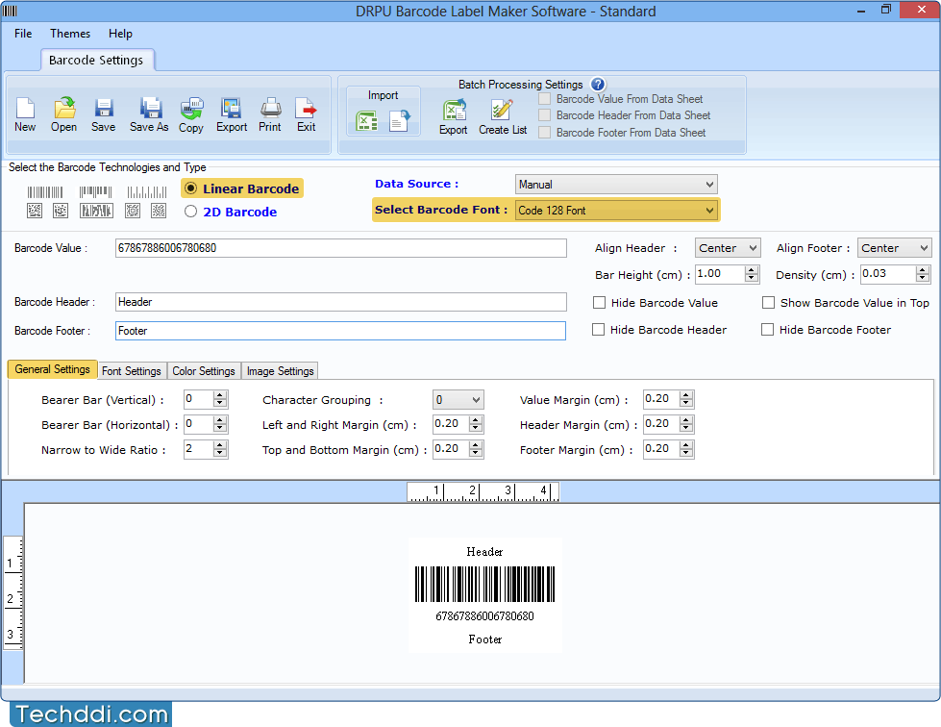Click the Barcode Value input field
The width and height of the screenshot is (941, 727).
coord(341,248)
